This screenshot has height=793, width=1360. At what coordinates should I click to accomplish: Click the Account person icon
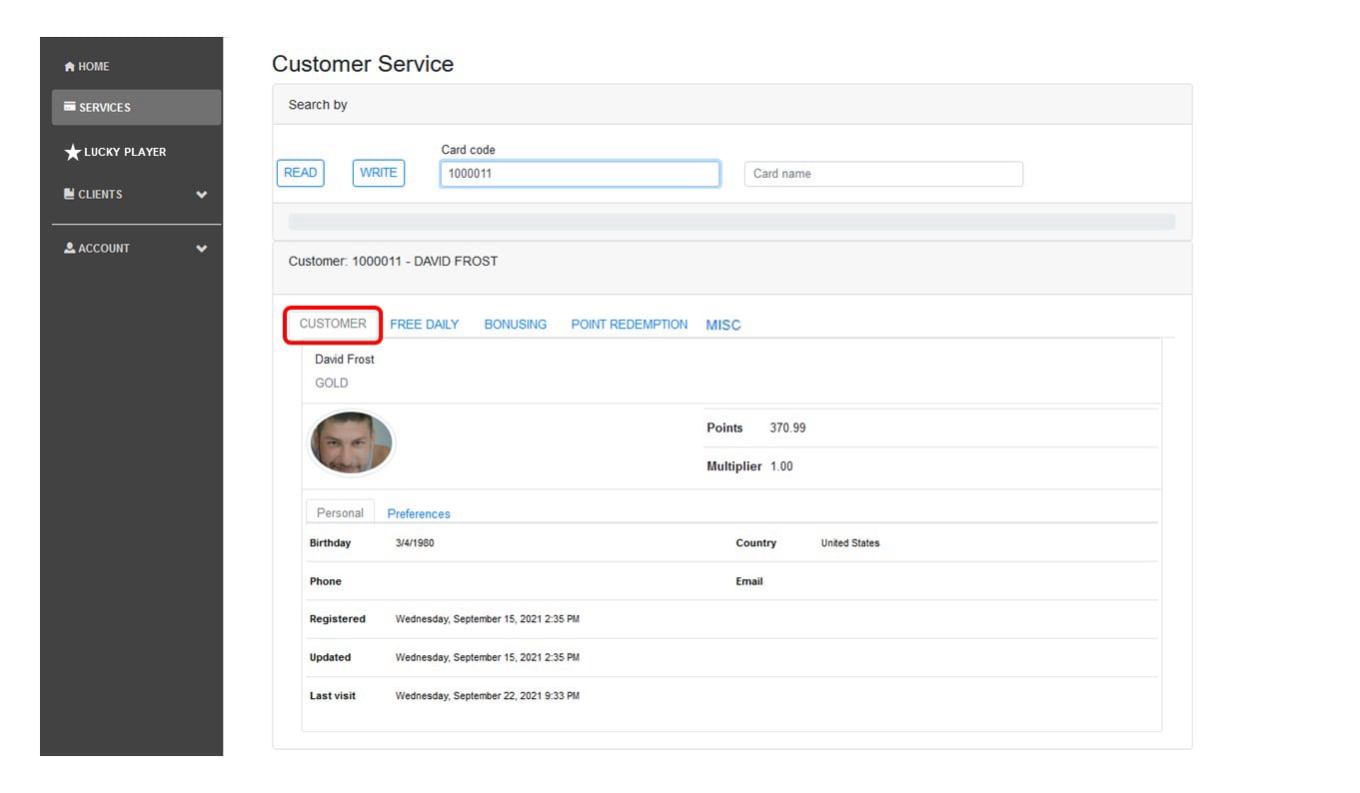point(70,248)
